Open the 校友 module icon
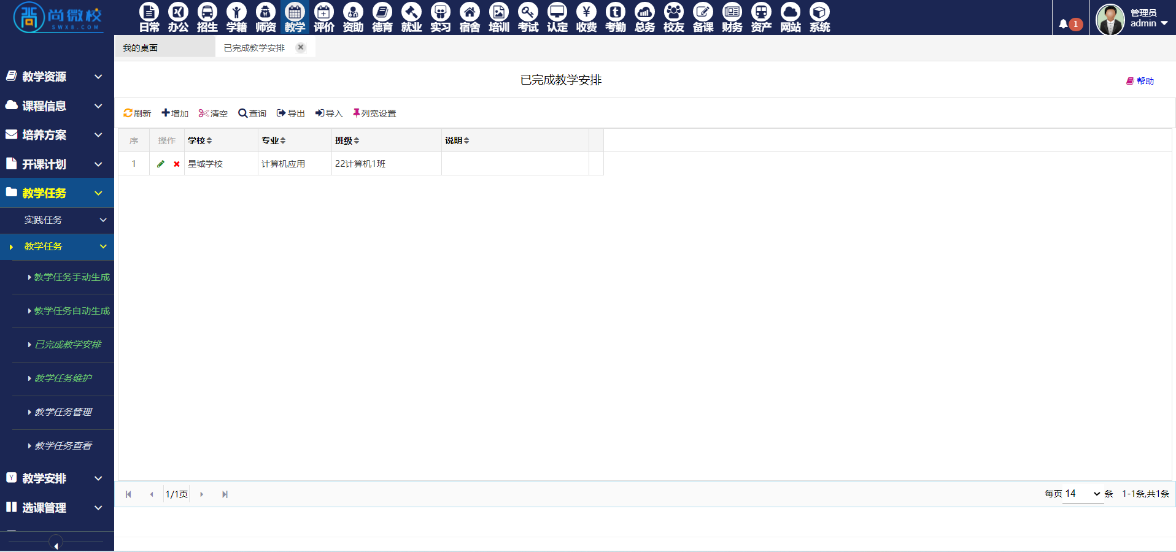The width and height of the screenshot is (1176, 552). coord(674,17)
